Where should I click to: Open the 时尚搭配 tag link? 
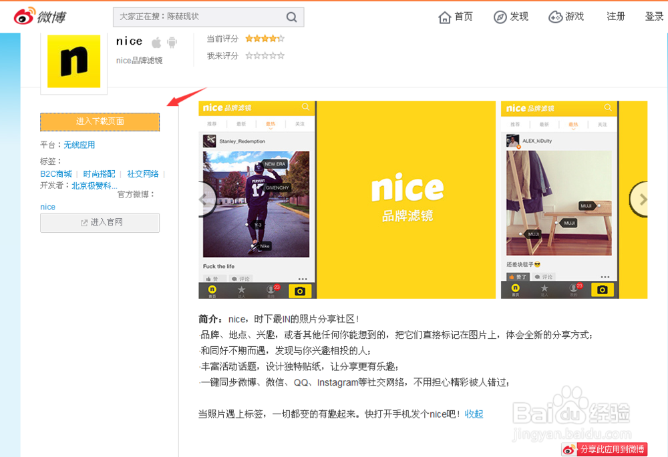point(99,173)
